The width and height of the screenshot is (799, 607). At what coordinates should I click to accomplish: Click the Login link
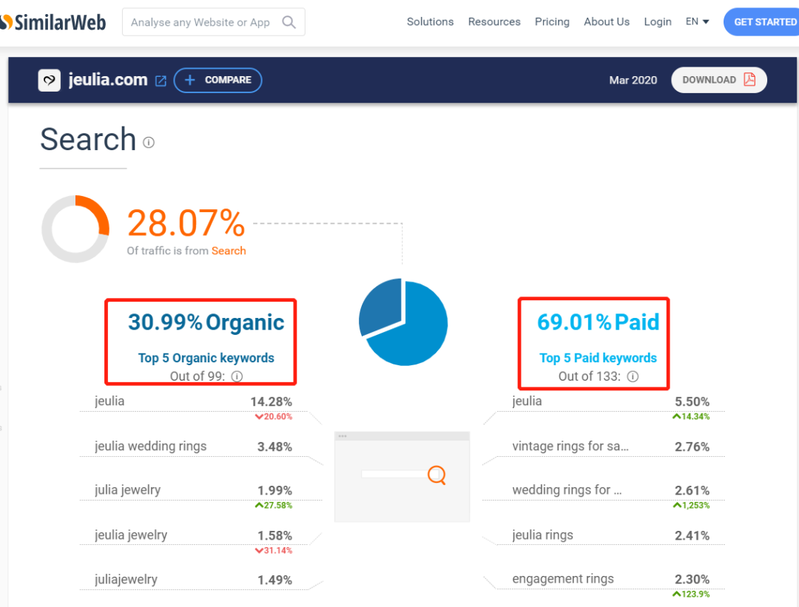[x=657, y=22]
